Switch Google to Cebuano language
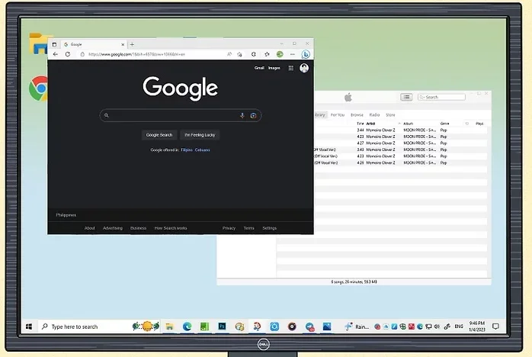Image resolution: width=532 pixels, height=357 pixels. coord(202,150)
